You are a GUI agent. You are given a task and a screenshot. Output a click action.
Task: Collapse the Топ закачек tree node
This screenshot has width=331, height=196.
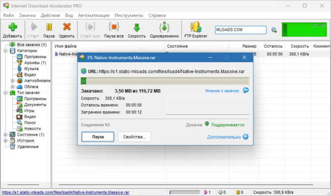click(x=5, y=93)
